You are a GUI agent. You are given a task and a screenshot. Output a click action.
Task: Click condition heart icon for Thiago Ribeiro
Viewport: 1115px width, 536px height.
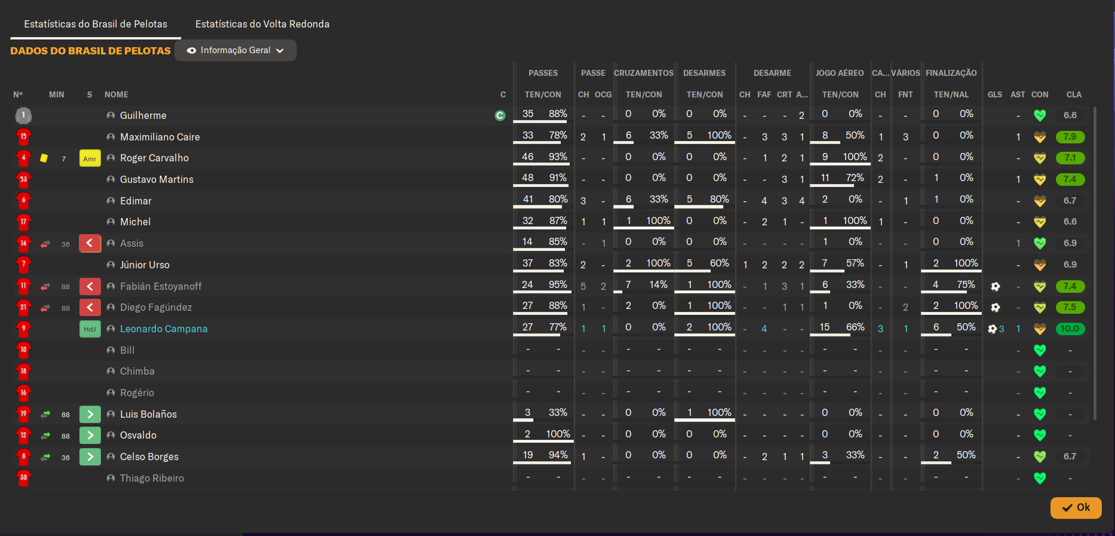tap(1040, 478)
